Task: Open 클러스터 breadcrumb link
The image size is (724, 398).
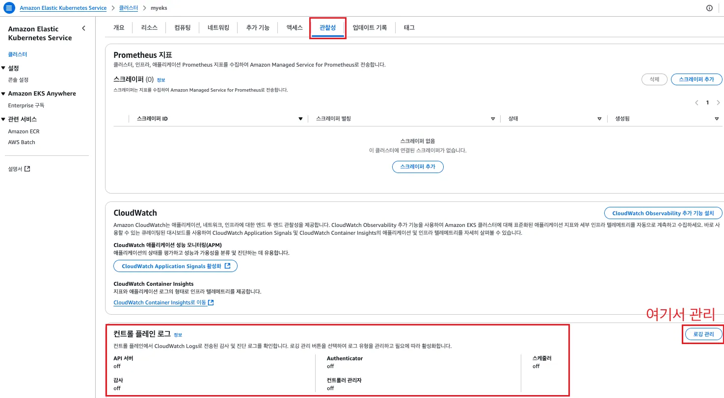Action: 129,8
